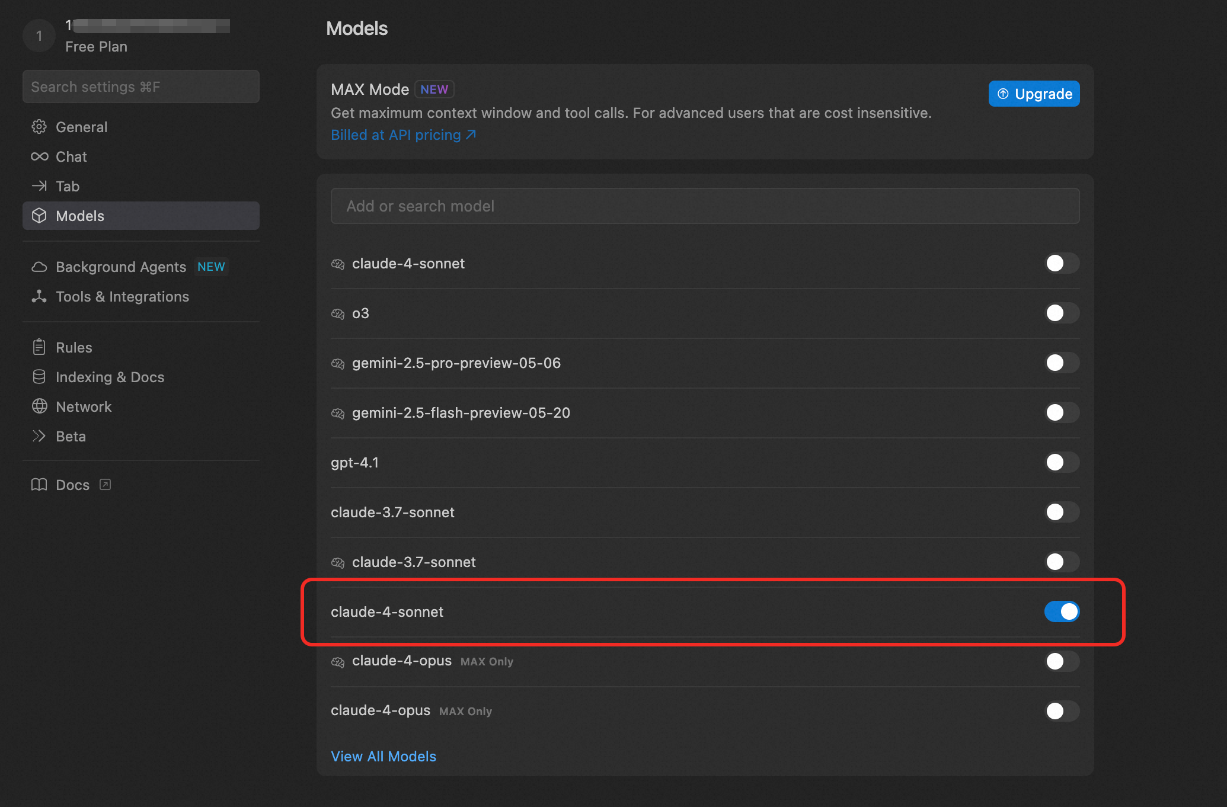This screenshot has height=807, width=1227.
Task: Click the brain icon beside o3
Action: coord(338,313)
